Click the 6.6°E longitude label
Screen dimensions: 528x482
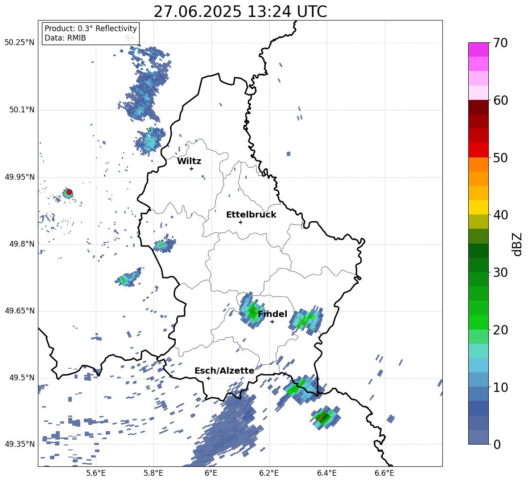[x=384, y=473]
